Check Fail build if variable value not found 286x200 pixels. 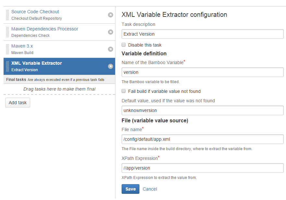pyautogui.click(x=124, y=91)
